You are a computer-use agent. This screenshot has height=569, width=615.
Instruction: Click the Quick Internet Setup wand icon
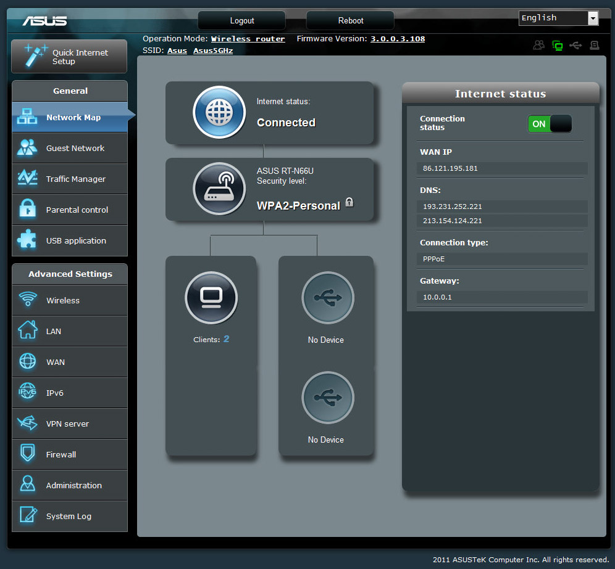pyautogui.click(x=35, y=55)
